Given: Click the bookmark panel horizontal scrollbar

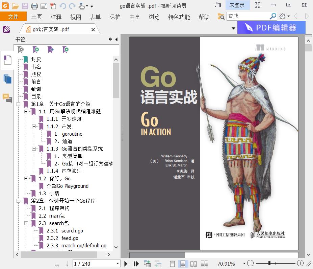Looking at the screenshot, I should [59, 254].
